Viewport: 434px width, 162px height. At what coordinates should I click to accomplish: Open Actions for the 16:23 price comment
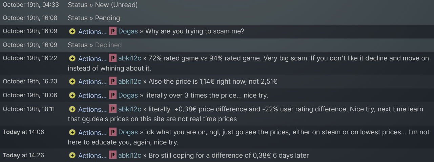(92, 82)
